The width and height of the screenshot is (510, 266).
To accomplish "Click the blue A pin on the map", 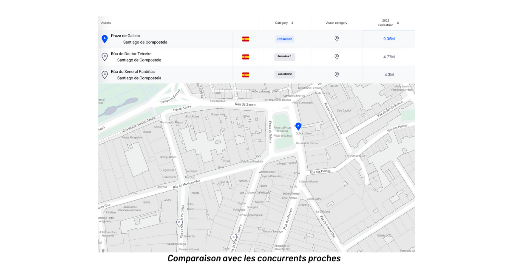I will click(x=298, y=126).
